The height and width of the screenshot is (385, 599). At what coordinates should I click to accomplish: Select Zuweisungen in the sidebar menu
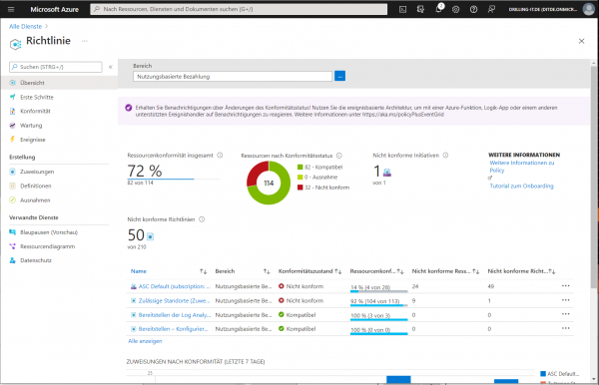point(37,172)
